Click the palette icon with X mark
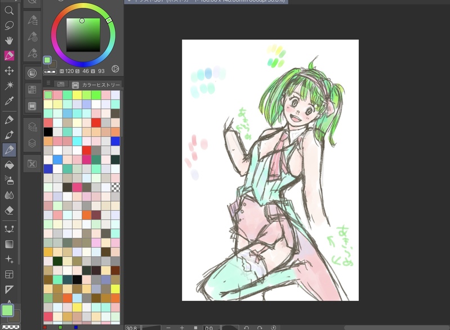 (x=32, y=164)
